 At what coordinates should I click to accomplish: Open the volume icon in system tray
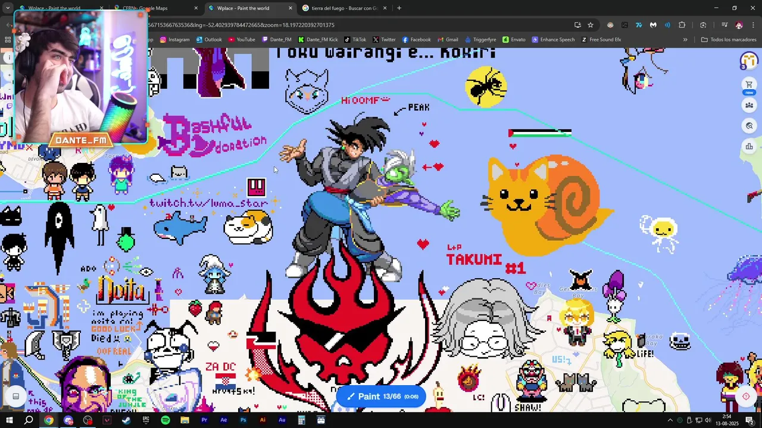click(x=708, y=420)
